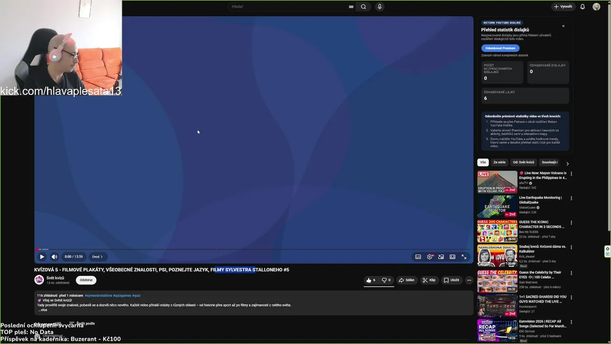
Task: Open the on-screen keyboard icon in search
Action: pos(351,7)
